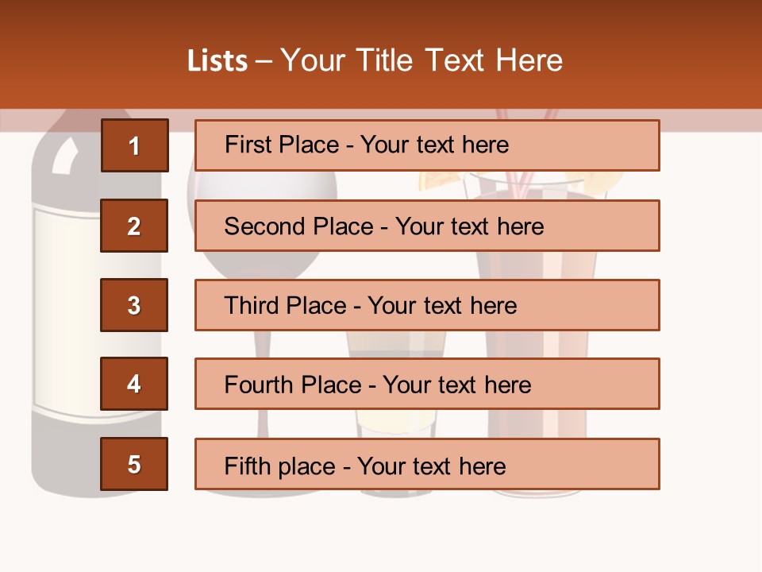Select the number 4 square

click(x=134, y=384)
